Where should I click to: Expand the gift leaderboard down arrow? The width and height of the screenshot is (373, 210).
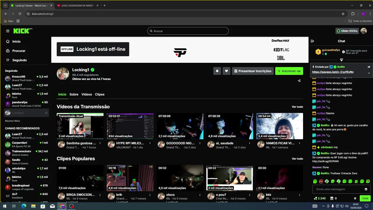pyautogui.click(x=342, y=60)
